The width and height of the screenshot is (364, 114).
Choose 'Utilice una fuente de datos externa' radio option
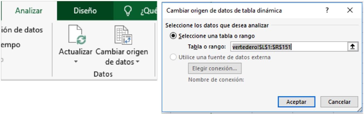coord(174,57)
